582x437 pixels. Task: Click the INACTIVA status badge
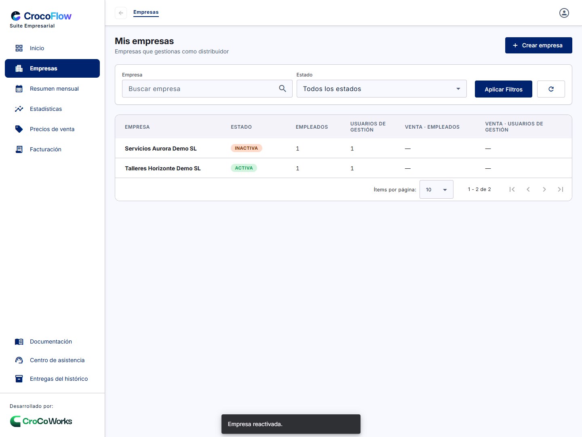247,148
